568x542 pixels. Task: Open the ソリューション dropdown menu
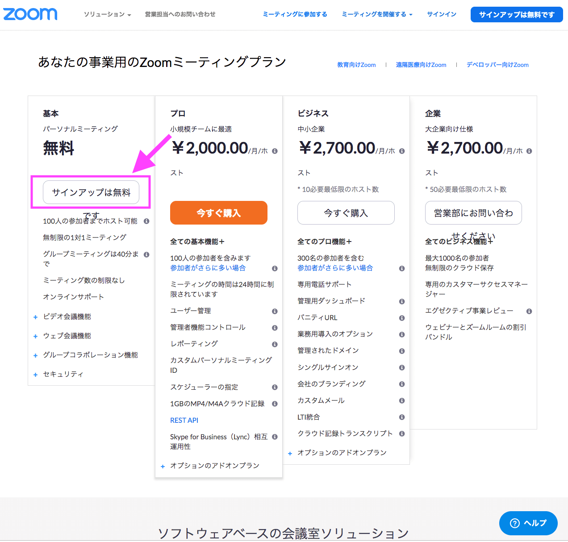coord(107,14)
